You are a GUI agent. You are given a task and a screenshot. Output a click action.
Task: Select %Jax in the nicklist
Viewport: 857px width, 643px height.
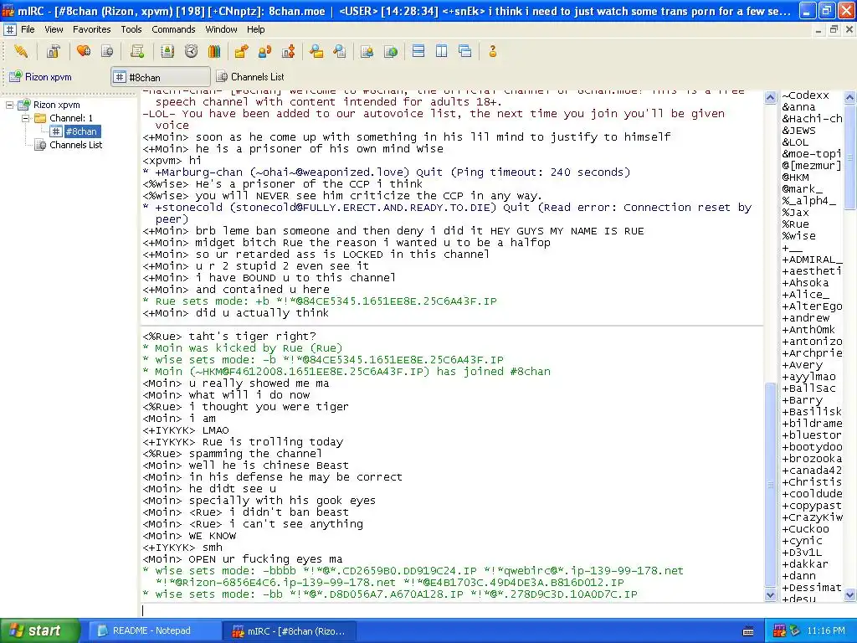point(795,212)
